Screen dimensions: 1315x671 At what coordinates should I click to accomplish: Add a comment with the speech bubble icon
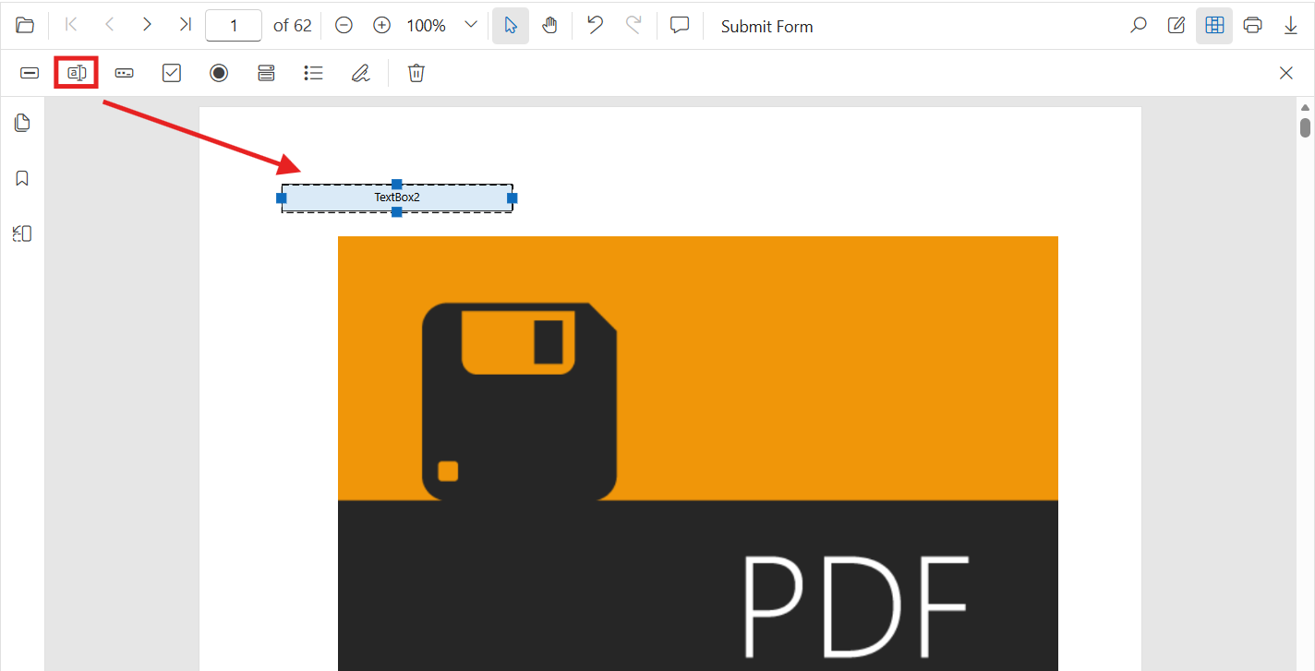(680, 26)
